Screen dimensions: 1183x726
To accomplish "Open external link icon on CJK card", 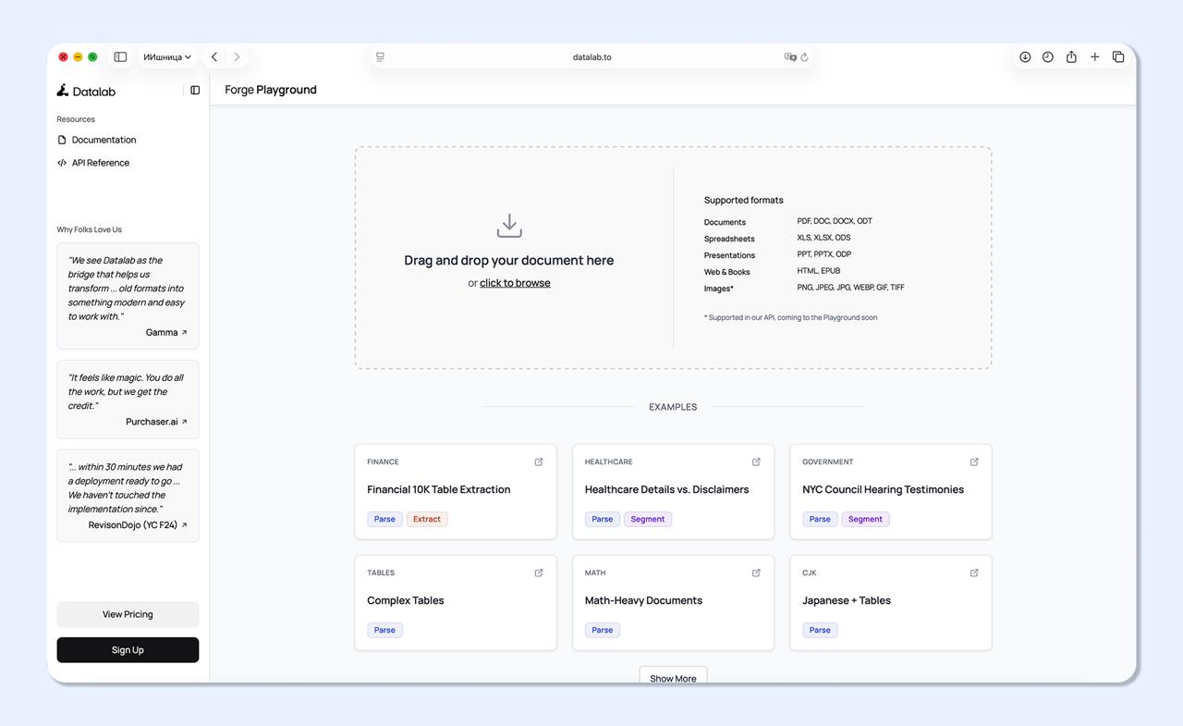I will coord(974,572).
